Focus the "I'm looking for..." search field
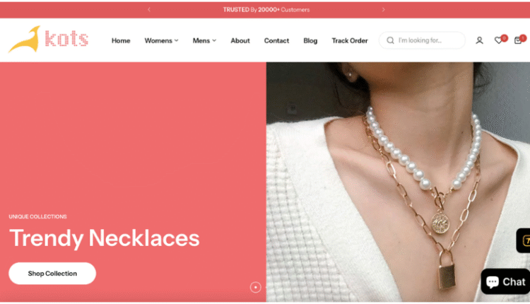Viewport: 530px width, 304px height. click(x=422, y=40)
